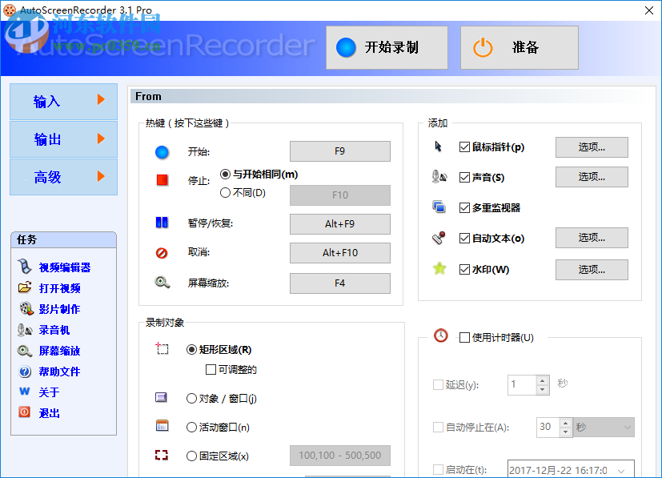Click the mouse pointer icon beside 鼠标指针
Viewport: 662px width, 478px height.
(437, 147)
